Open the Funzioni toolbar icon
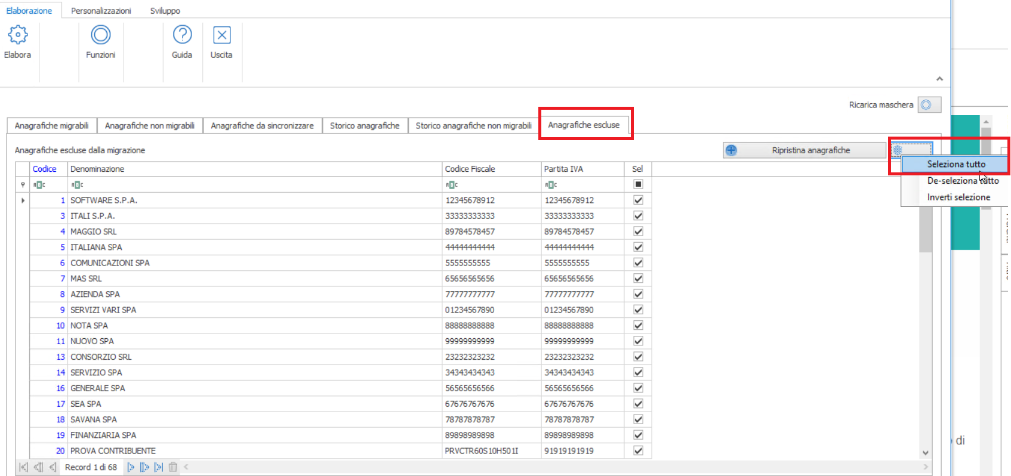 point(101,35)
